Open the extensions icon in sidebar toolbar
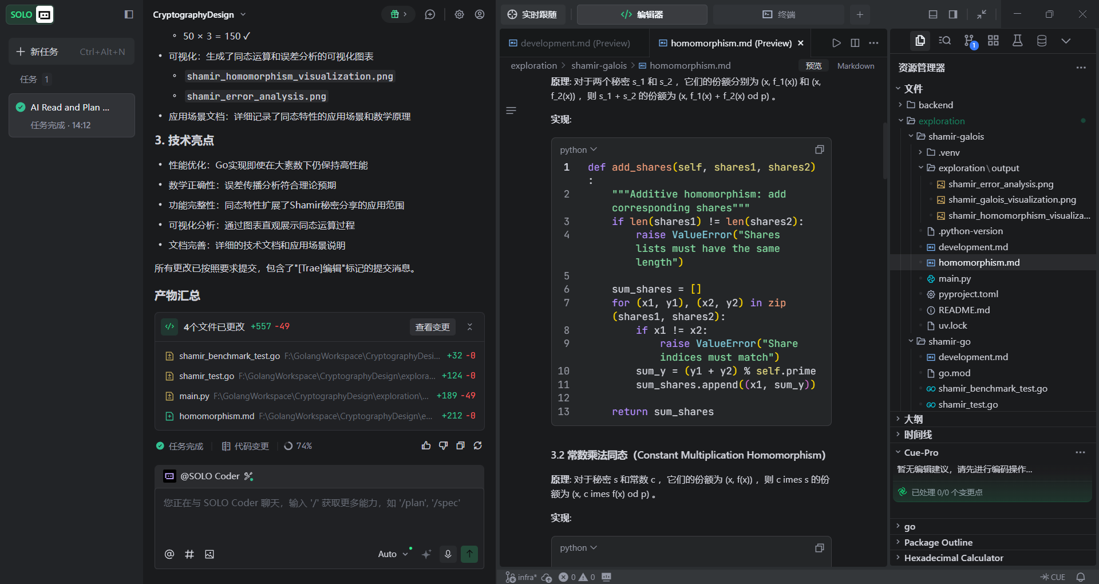Viewport: 1099px width, 584px height. (993, 41)
